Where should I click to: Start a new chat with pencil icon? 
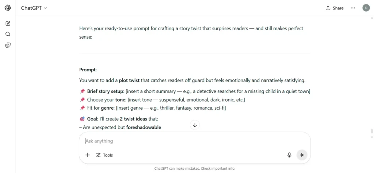tap(8, 23)
